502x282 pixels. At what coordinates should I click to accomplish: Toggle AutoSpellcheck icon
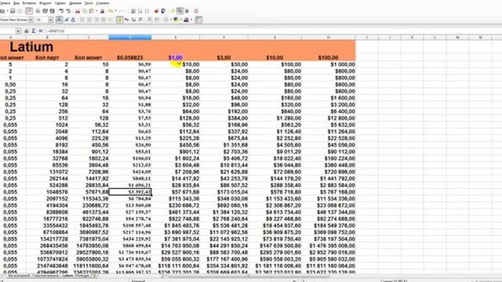pyautogui.click(x=68, y=11)
